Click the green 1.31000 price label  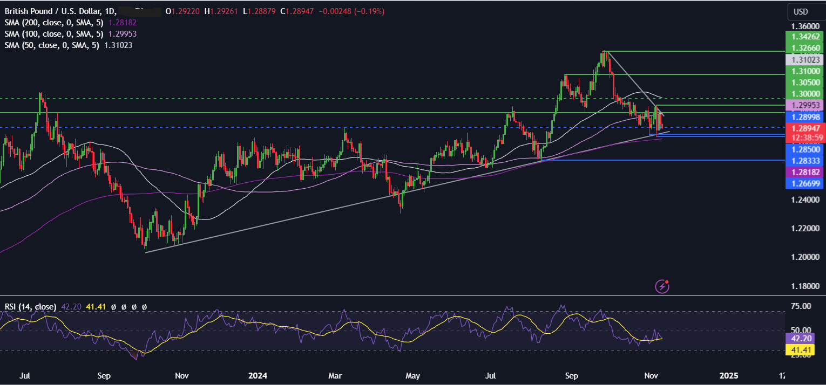pos(806,71)
